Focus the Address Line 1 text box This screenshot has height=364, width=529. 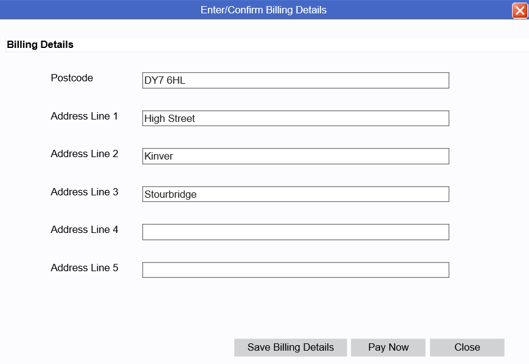coord(296,118)
